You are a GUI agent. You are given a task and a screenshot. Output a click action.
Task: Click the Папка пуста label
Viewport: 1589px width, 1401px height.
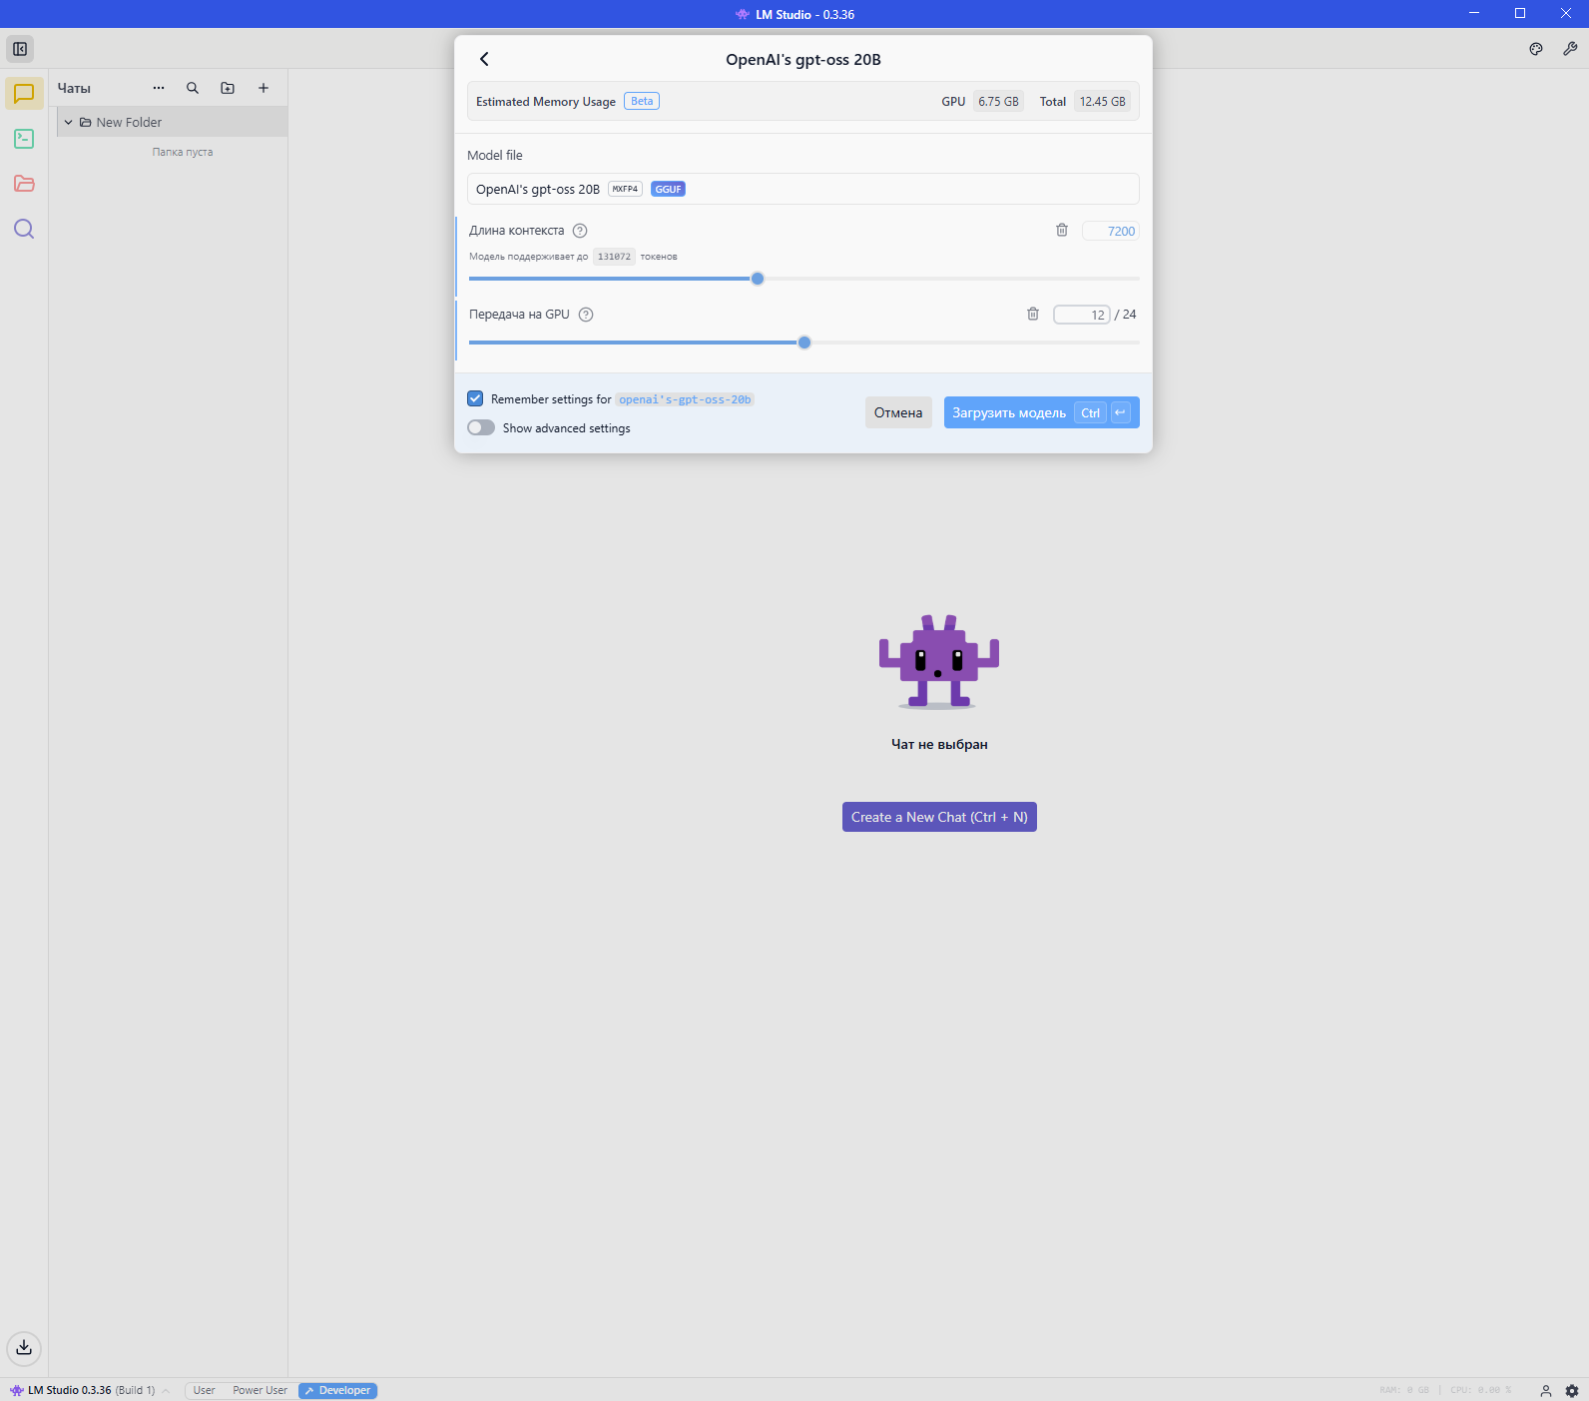point(183,152)
